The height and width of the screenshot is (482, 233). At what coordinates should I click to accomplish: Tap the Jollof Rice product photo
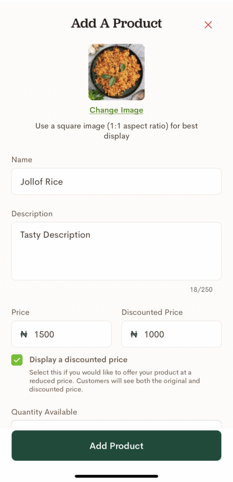pyautogui.click(x=117, y=72)
